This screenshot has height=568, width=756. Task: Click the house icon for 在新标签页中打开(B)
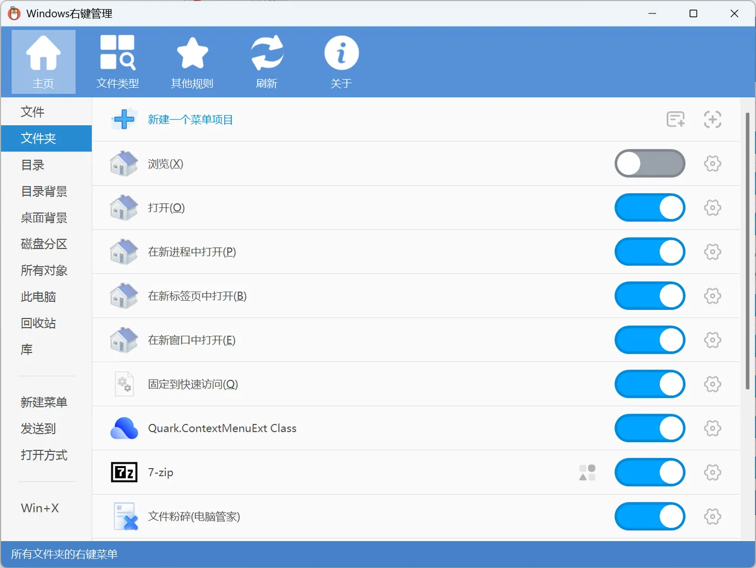click(124, 296)
